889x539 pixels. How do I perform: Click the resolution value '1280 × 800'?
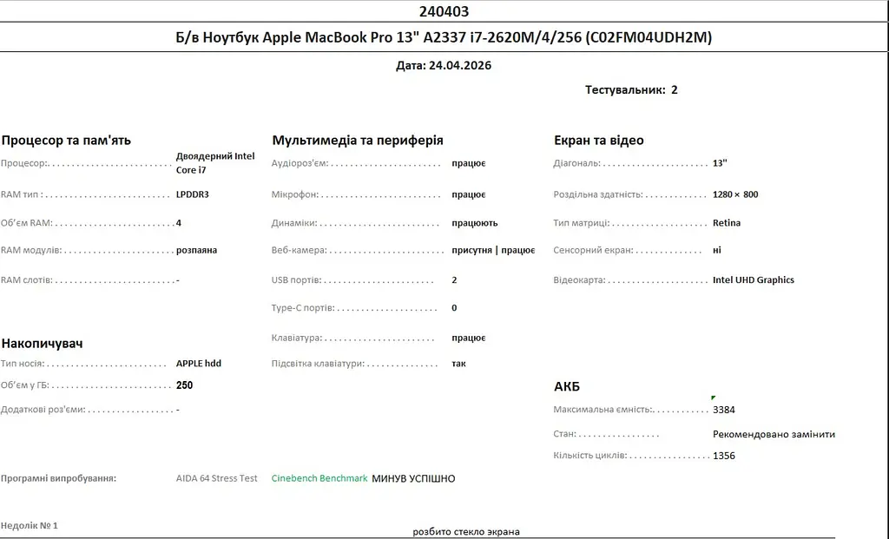tap(735, 194)
